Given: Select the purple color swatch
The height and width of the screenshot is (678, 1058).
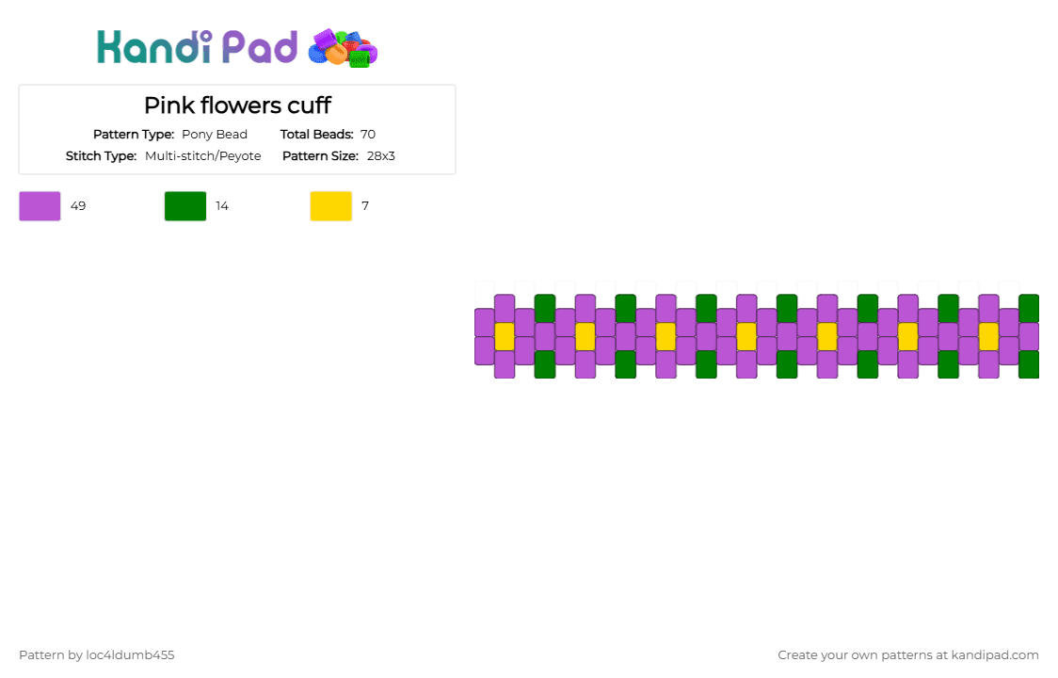Looking at the screenshot, I should click(x=40, y=206).
